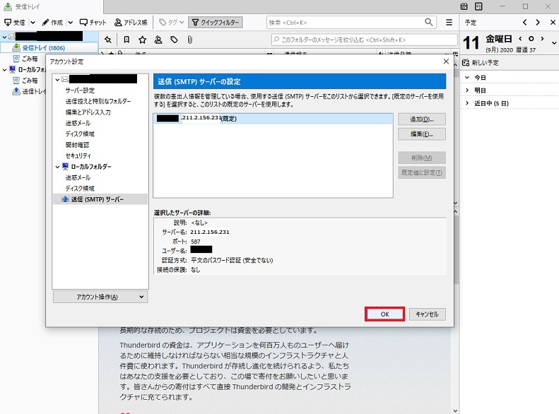Select the 211.2.156.231 (既定) server entry
The height and width of the screenshot is (414, 559).
(x=273, y=119)
